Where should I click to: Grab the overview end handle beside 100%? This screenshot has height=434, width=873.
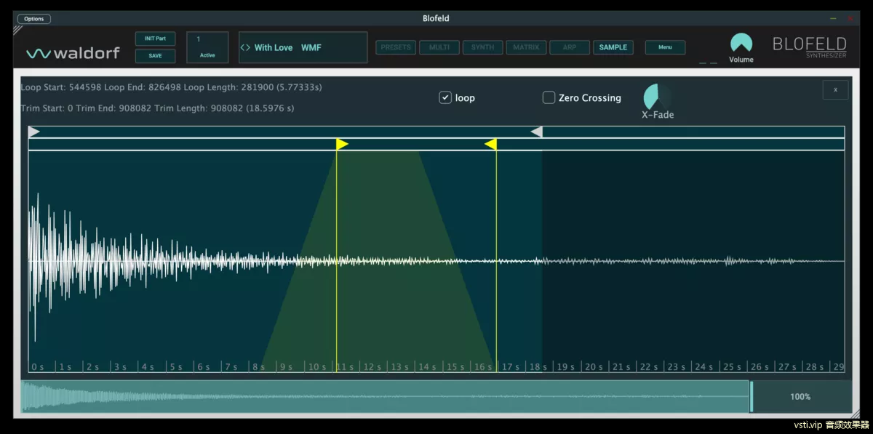tap(752, 397)
